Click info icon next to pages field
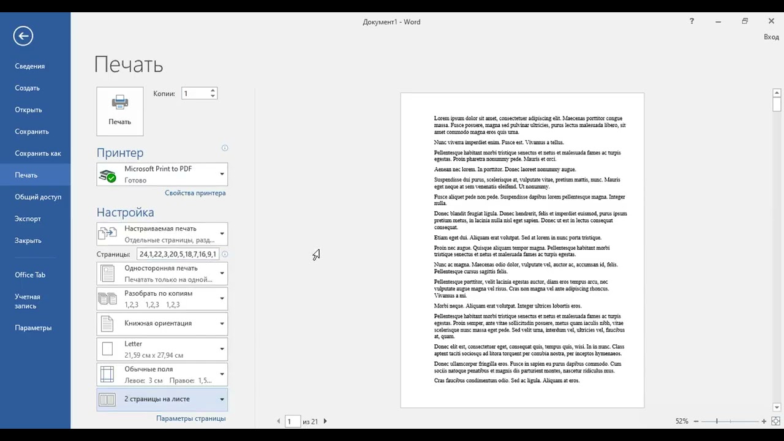Viewport: 784px width, 441px height. 225,254
